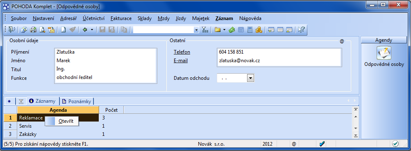Click row number 2 header
411x151 pixels.
point(10,126)
